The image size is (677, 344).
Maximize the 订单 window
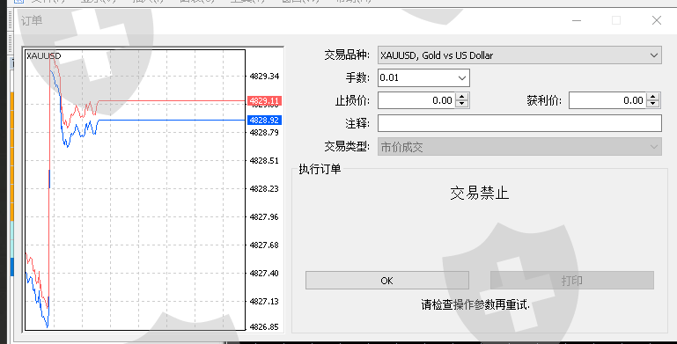616,20
